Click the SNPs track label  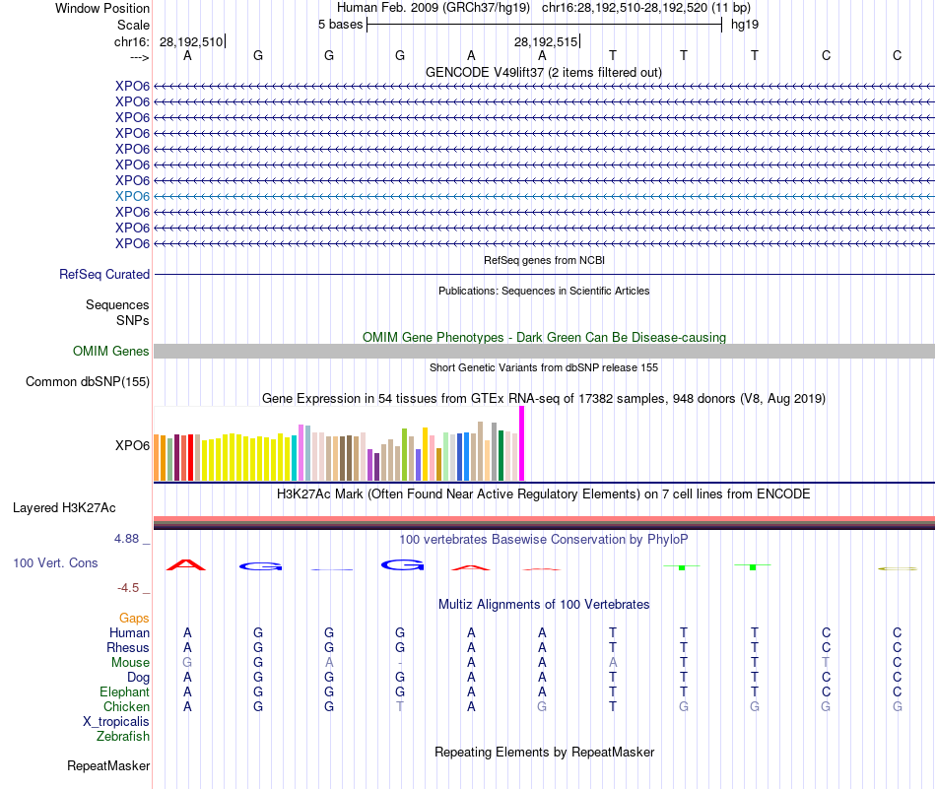pyautogui.click(x=133, y=320)
